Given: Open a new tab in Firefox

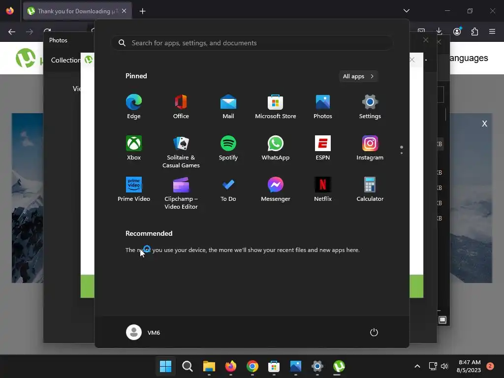Looking at the screenshot, I should [x=142, y=11].
